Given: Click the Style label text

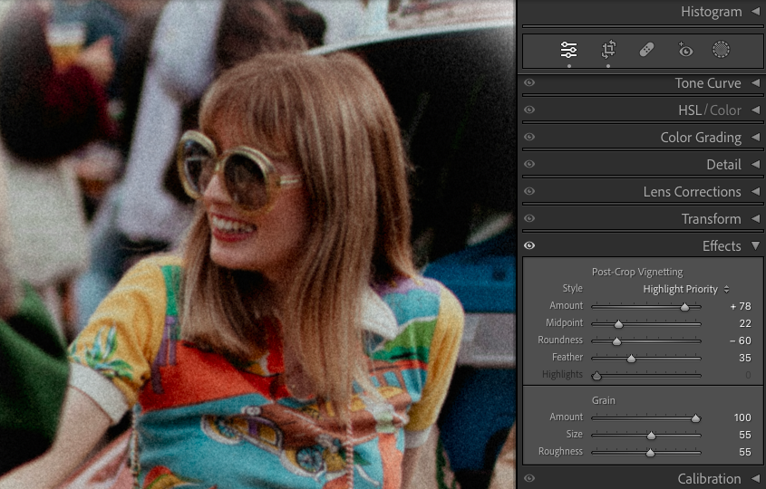Looking at the screenshot, I should click(x=573, y=289).
